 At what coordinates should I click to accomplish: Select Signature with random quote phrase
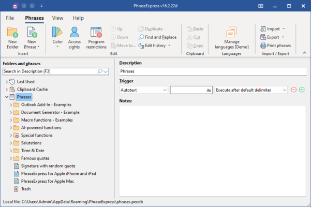pyautogui.click(x=48, y=166)
